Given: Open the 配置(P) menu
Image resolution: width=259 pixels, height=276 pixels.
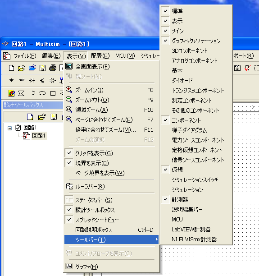Looking at the screenshot, I should 100,56.
